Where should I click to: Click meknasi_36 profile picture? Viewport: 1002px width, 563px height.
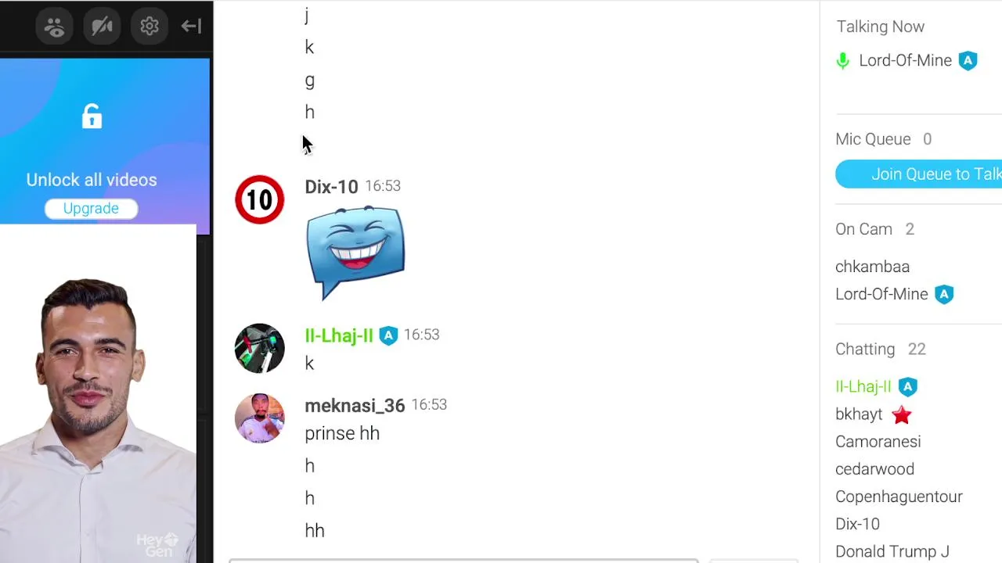click(259, 418)
